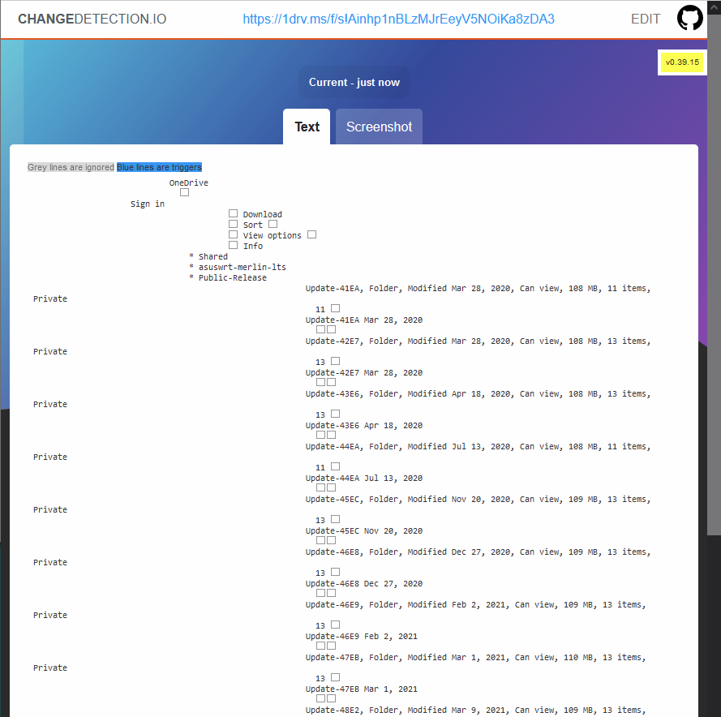Click the 'Update-45EC Nov 20, 2020' line

coord(363,531)
